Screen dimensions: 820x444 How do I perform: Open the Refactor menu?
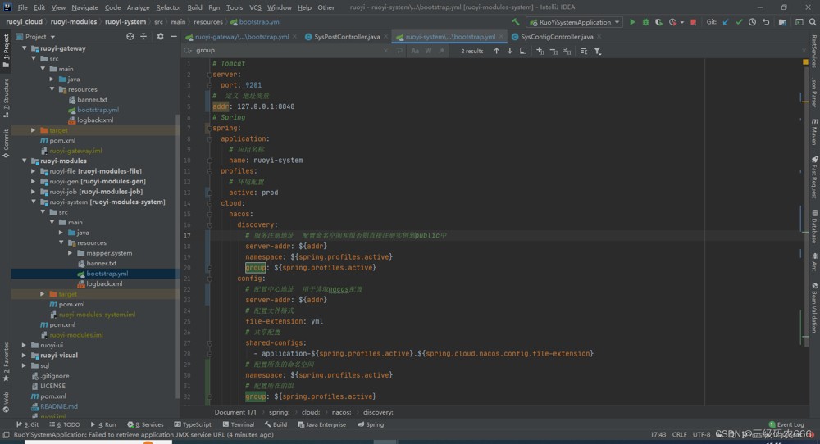[x=168, y=7]
